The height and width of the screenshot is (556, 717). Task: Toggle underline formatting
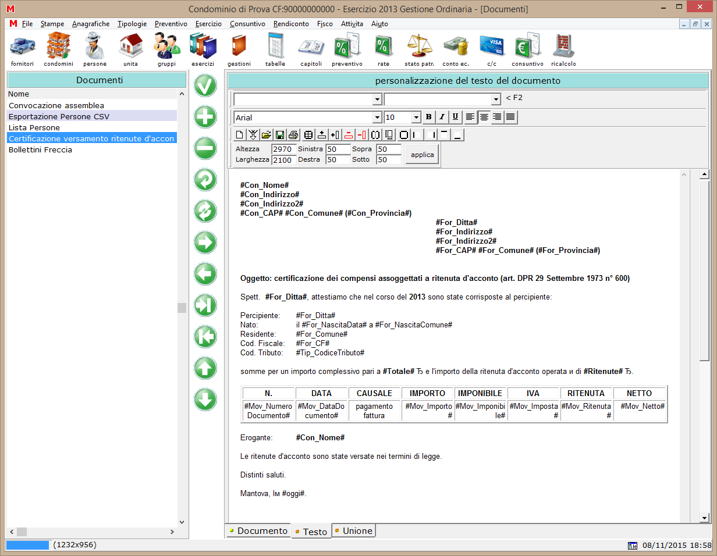455,117
